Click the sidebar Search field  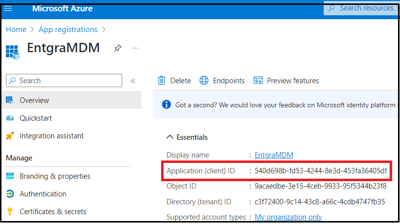coord(64,81)
